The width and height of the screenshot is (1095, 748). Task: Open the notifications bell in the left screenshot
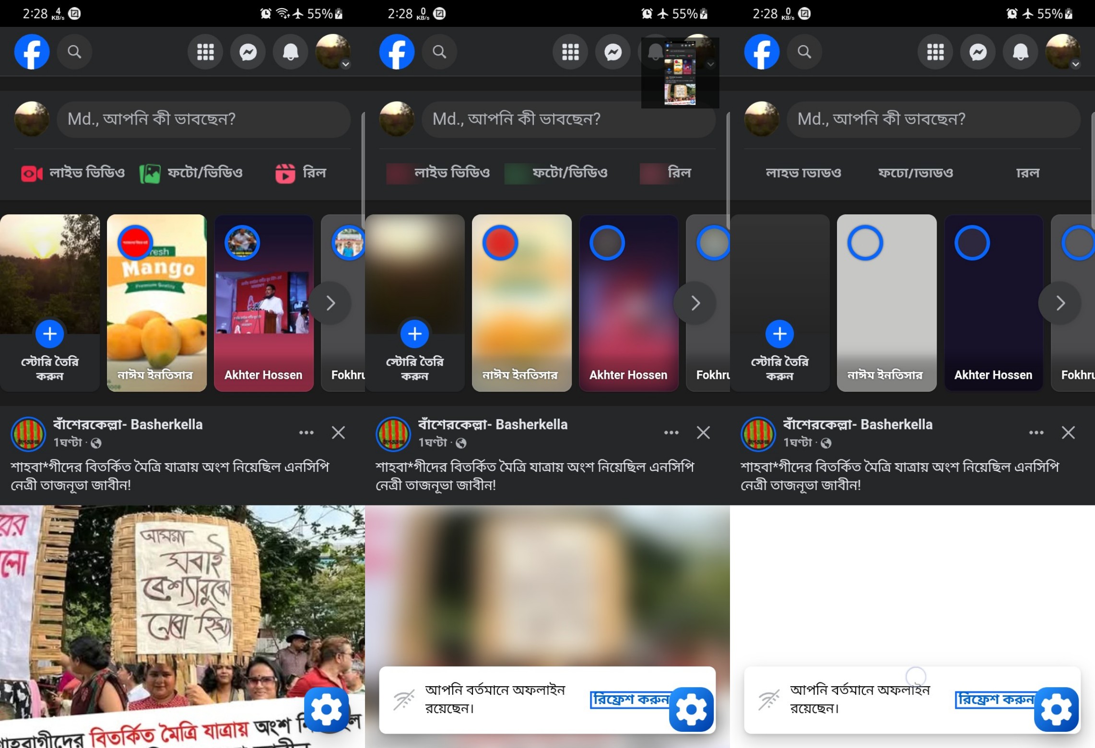pyautogui.click(x=290, y=52)
